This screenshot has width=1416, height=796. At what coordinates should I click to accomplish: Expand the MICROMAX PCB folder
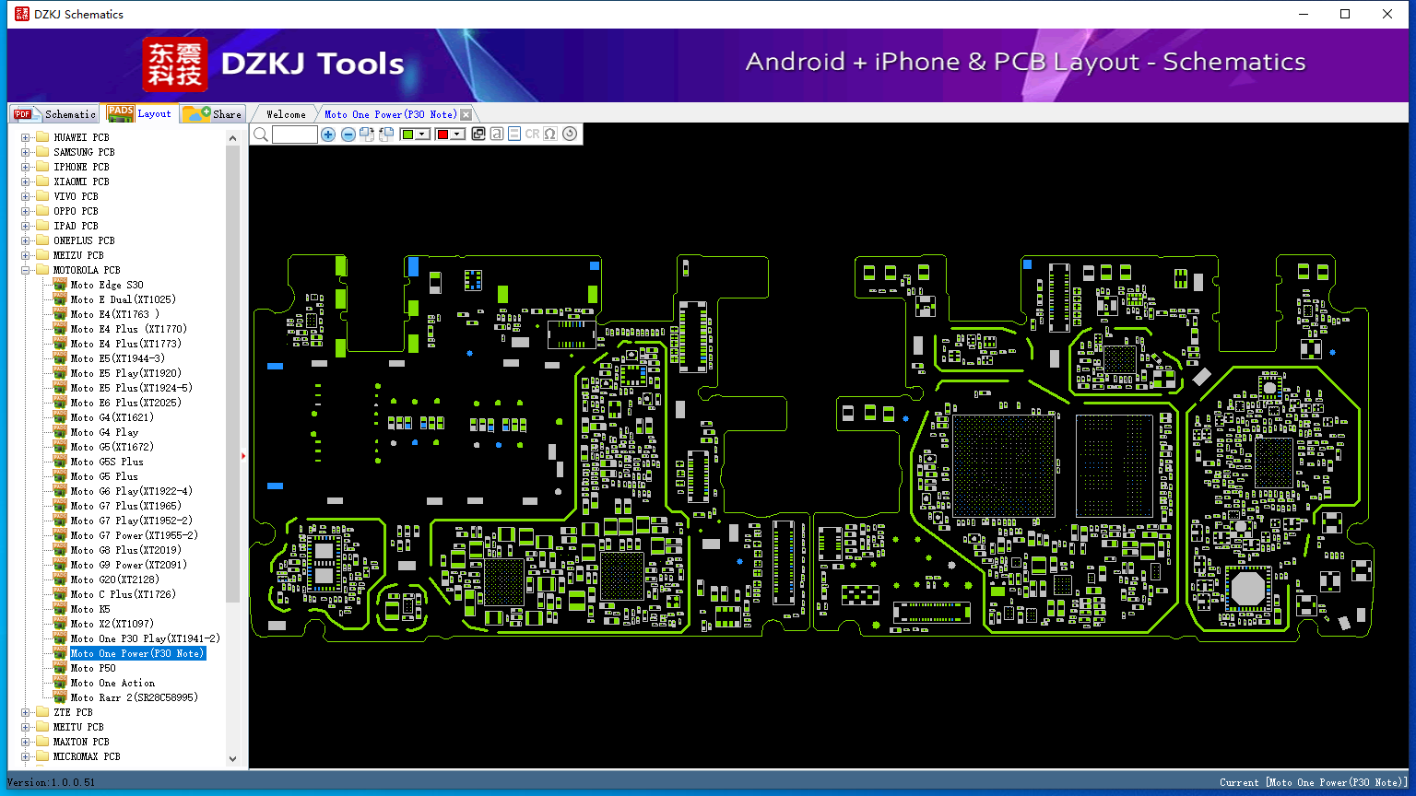[x=26, y=756]
